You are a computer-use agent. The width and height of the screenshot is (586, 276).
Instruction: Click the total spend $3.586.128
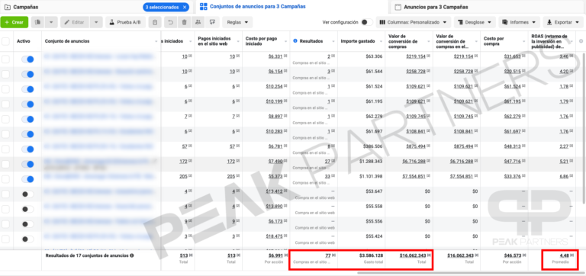point(371,255)
